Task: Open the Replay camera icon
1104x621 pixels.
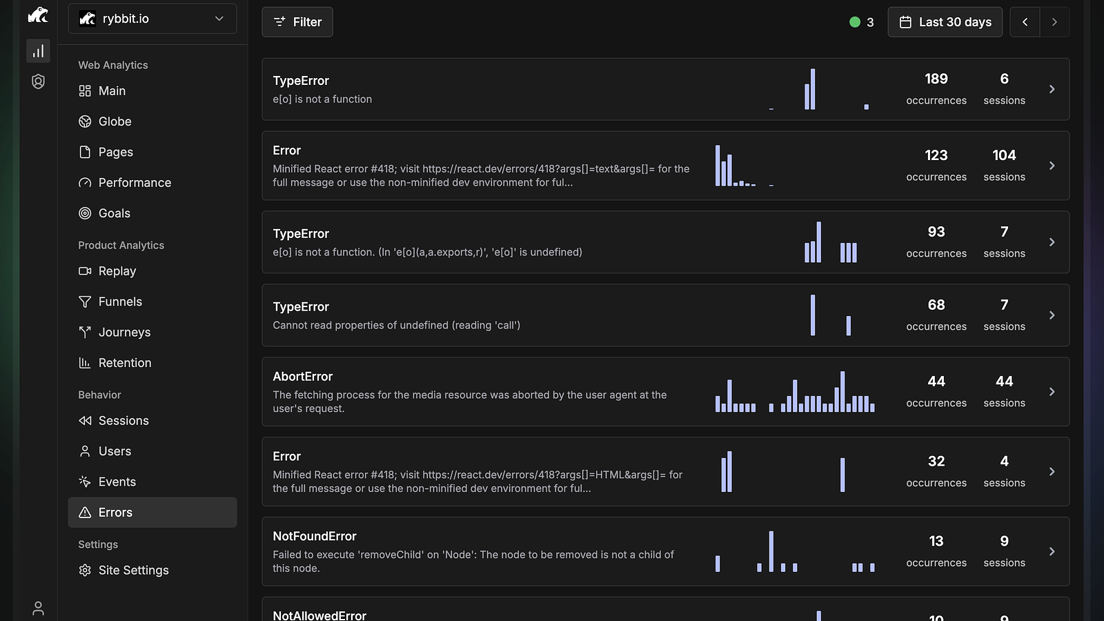Action: point(85,271)
